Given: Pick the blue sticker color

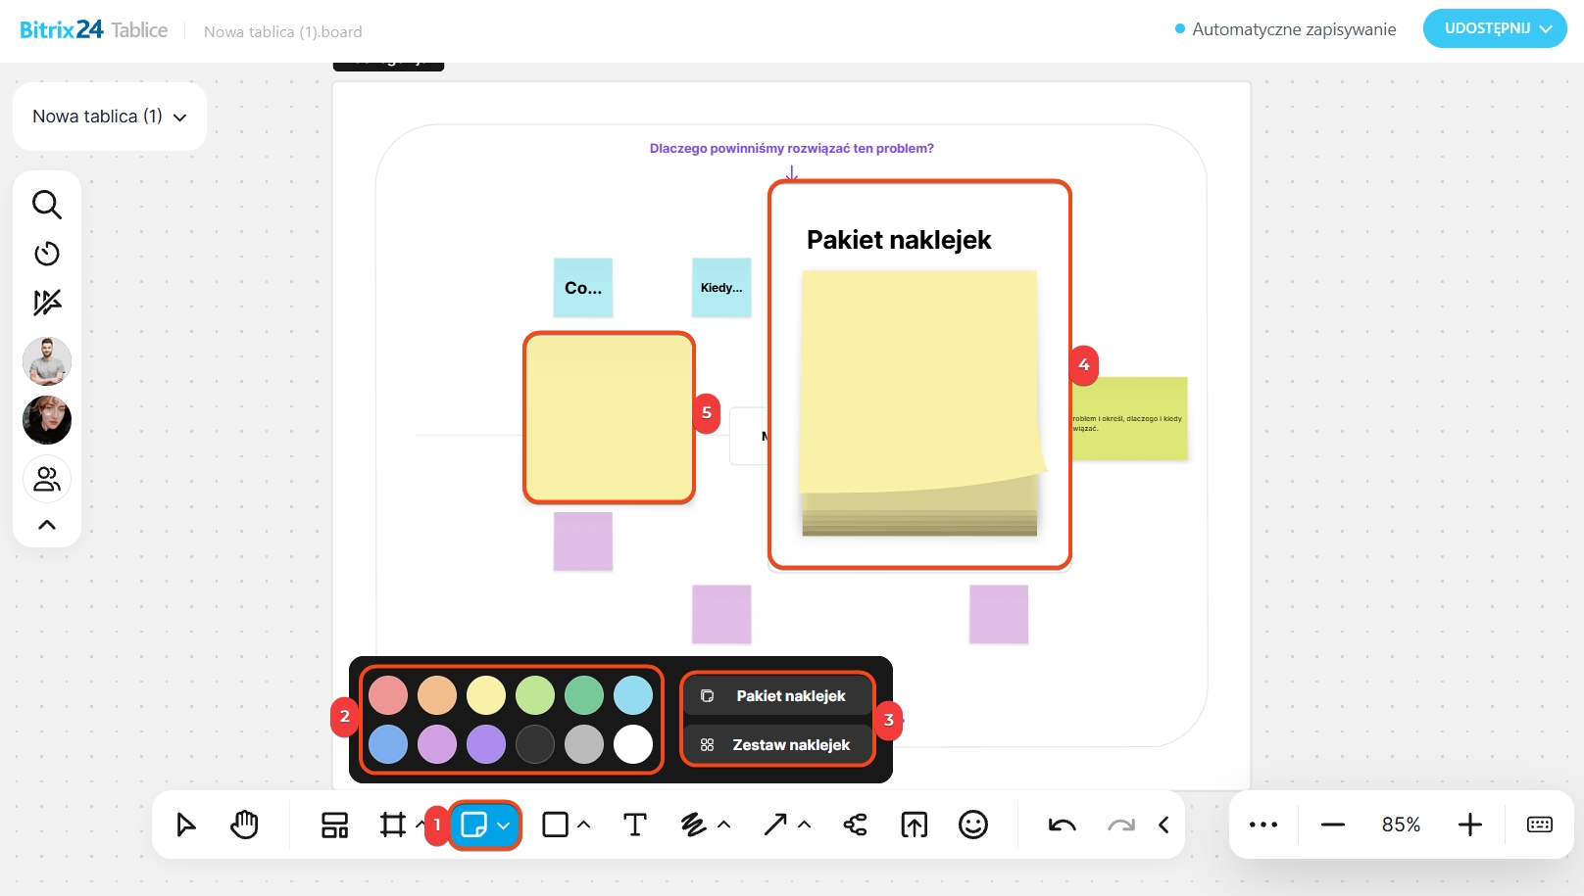Looking at the screenshot, I should (388, 744).
